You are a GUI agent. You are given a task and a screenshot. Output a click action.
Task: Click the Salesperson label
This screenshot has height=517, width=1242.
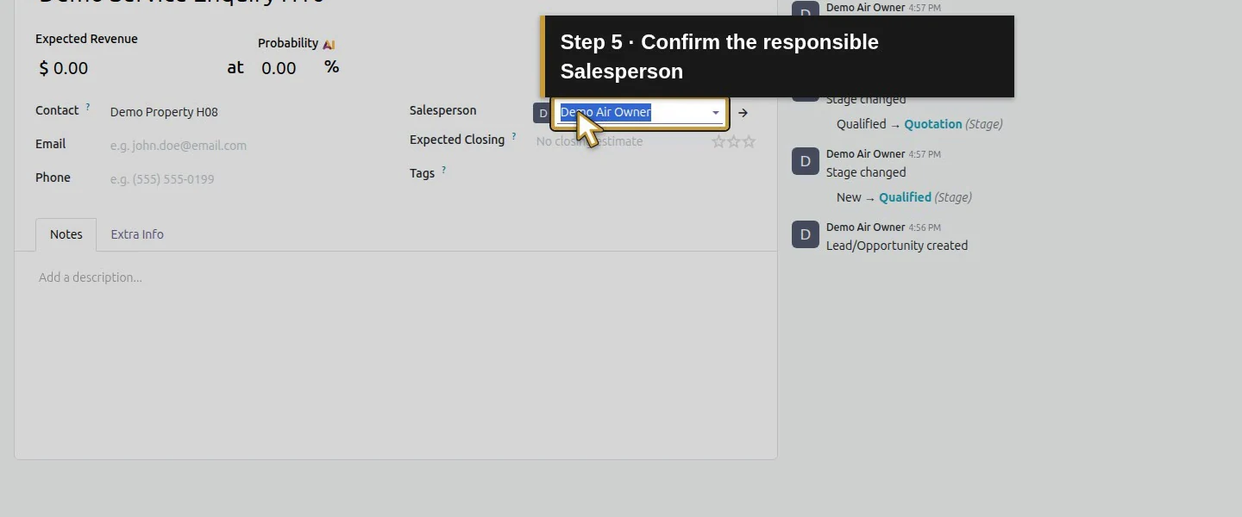[x=442, y=110]
